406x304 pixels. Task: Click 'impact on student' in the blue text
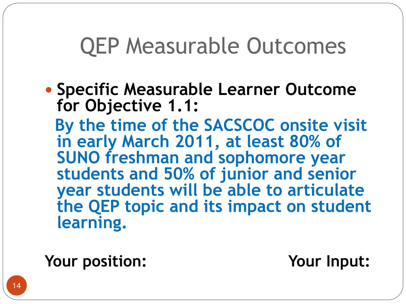299,207
